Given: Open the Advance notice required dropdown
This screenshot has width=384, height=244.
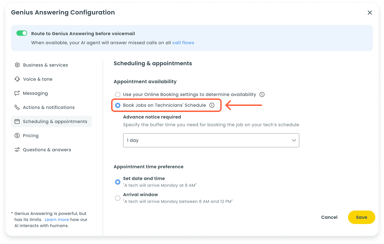Looking at the screenshot, I should tap(211, 140).
